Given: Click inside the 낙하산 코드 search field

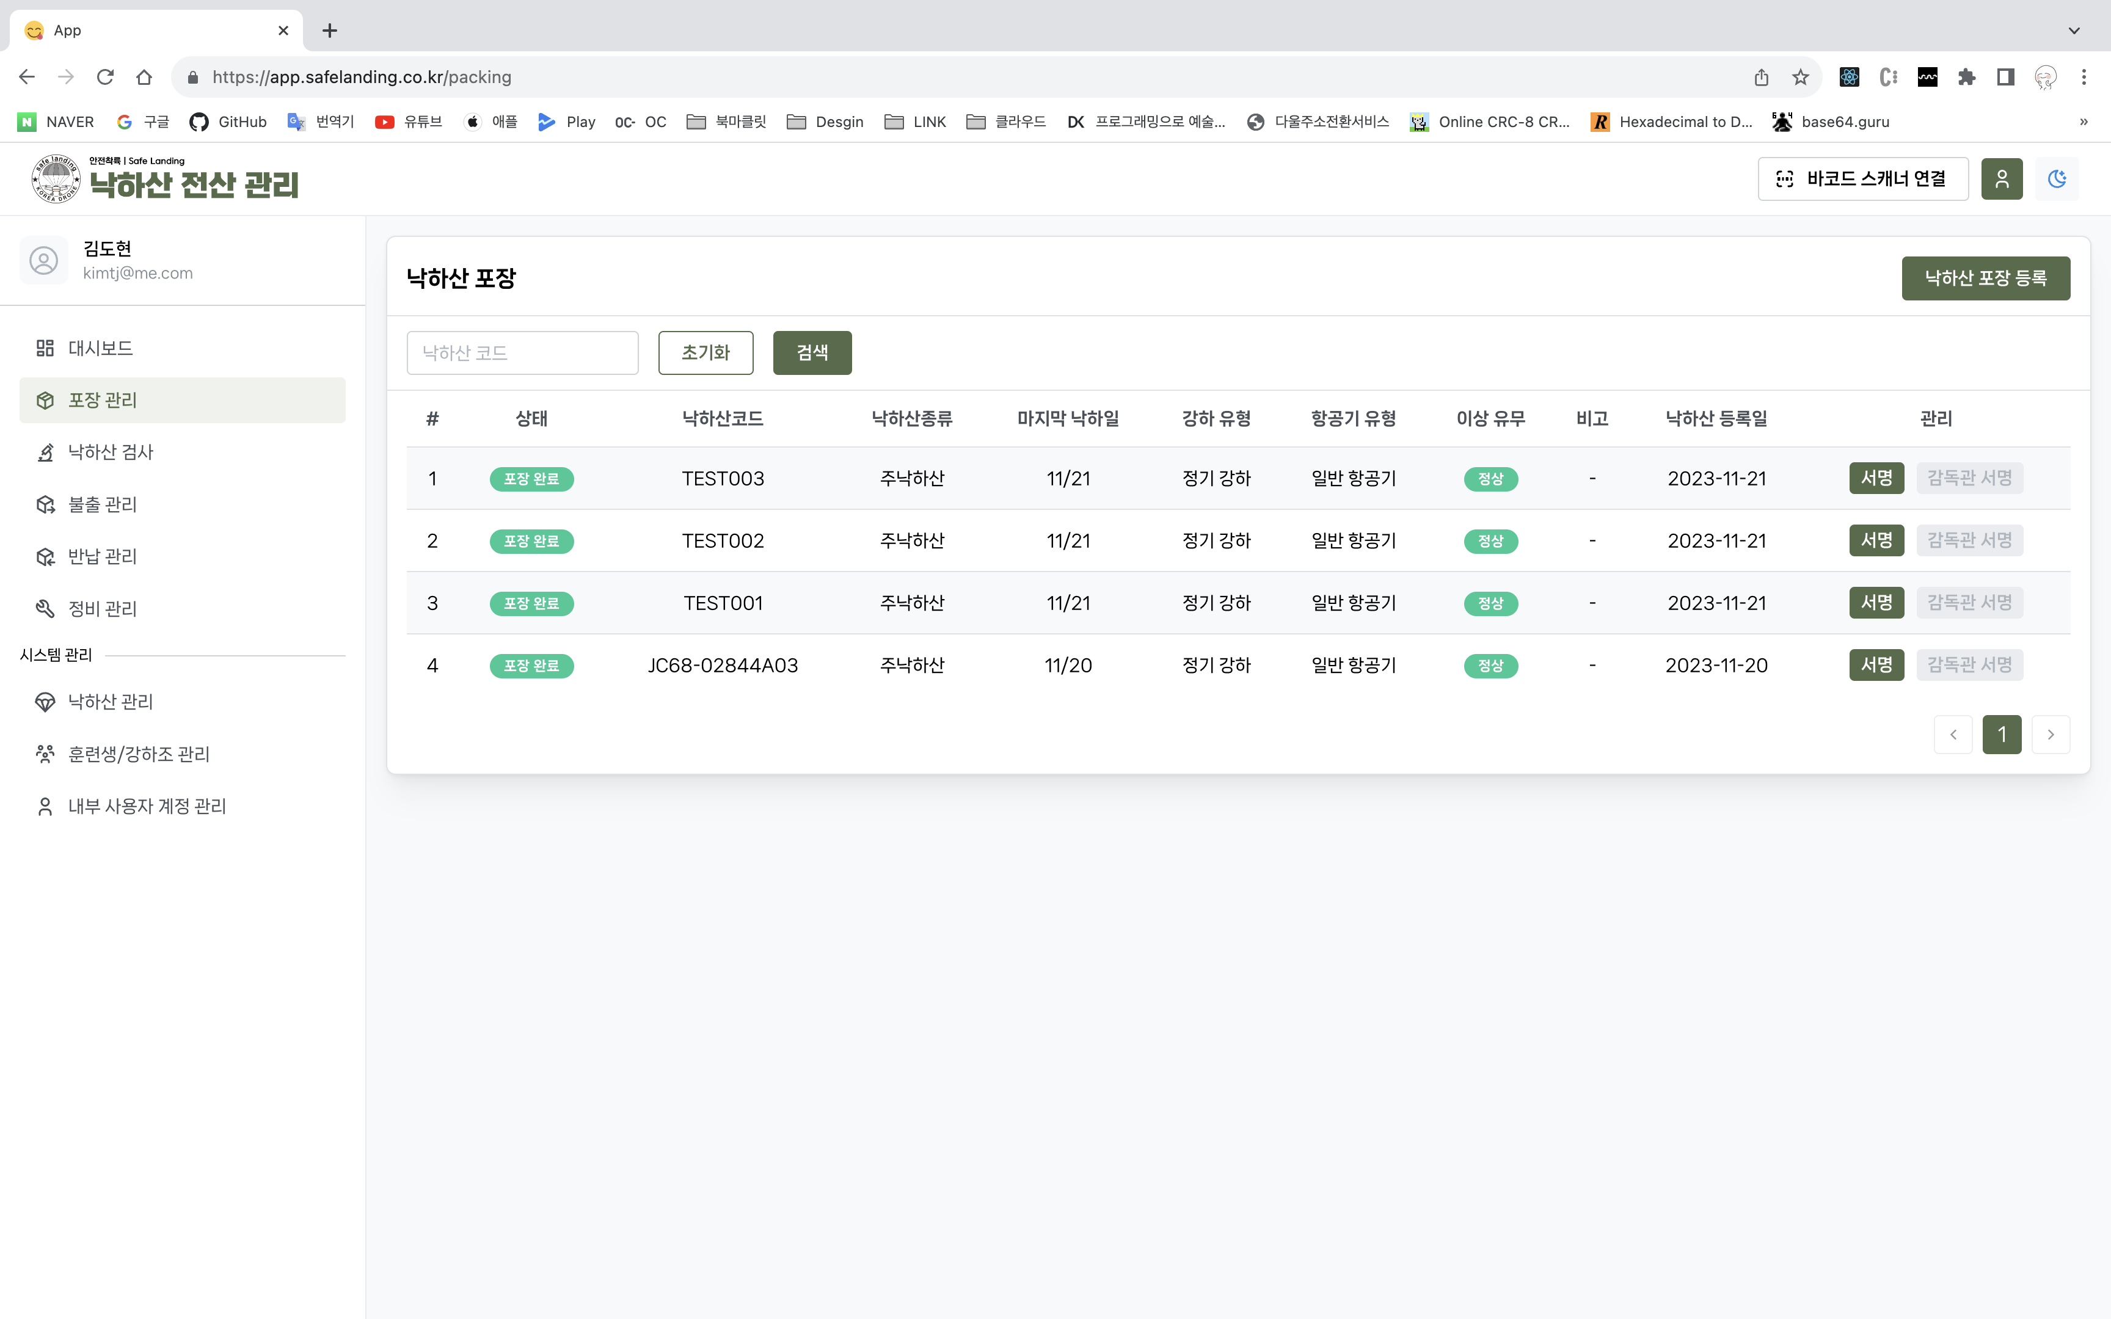Looking at the screenshot, I should (522, 352).
